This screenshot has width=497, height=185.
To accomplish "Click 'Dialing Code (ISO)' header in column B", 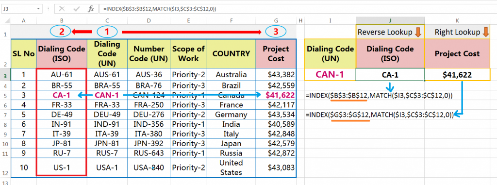I will point(62,53).
